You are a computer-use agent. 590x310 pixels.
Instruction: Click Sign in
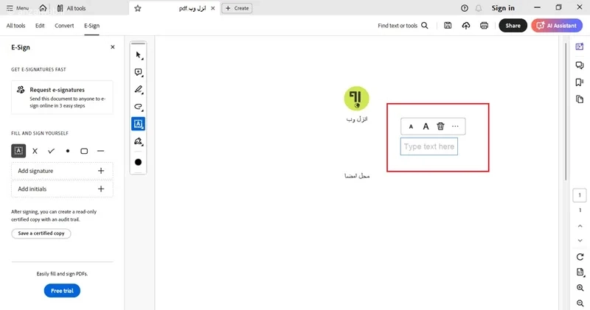(x=503, y=8)
